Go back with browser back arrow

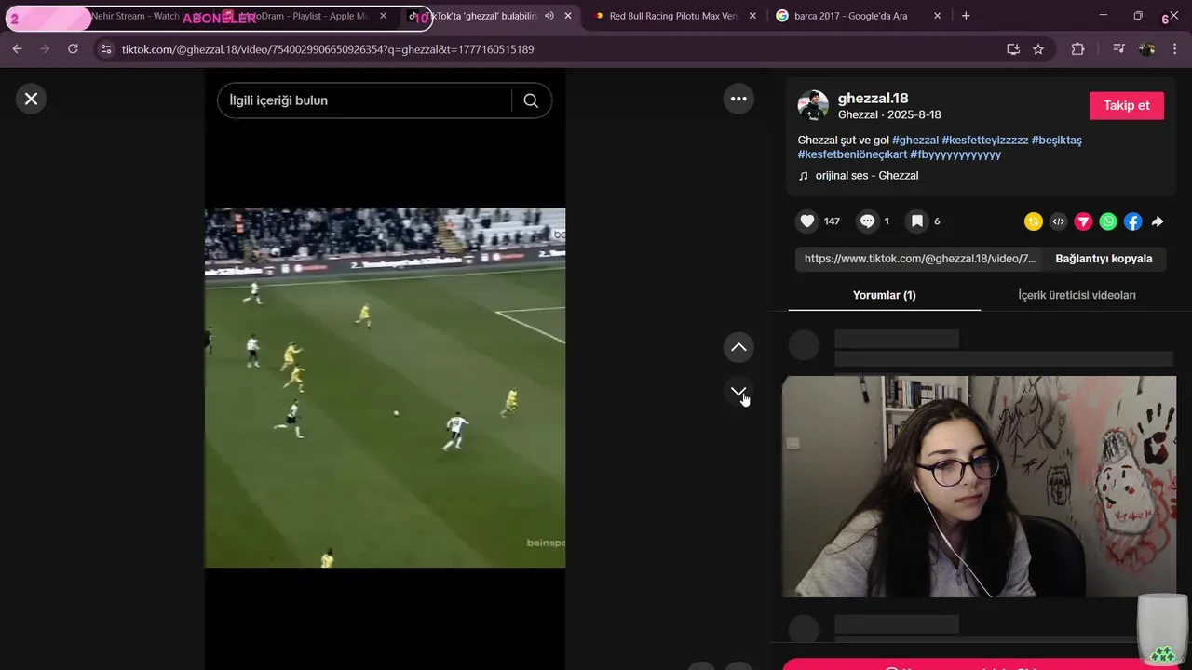(17, 49)
